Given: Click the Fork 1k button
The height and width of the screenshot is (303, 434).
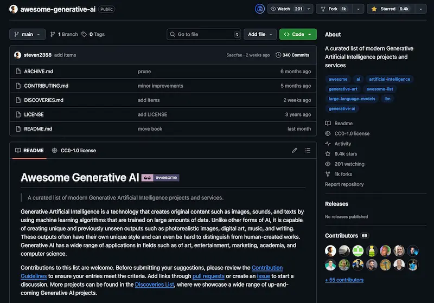Looking at the screenshot, I should pyautogui.click(x=334, y=9).
